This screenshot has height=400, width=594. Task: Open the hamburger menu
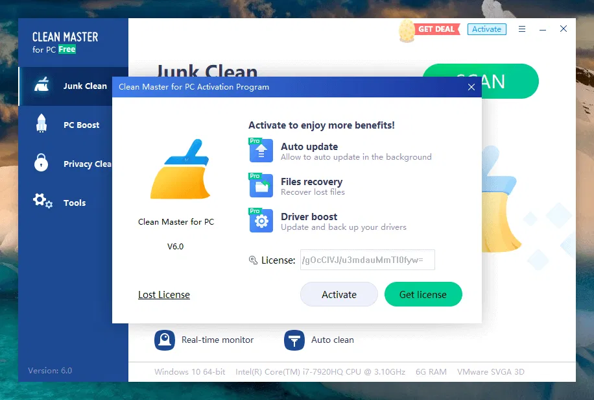tap(522, 29)
